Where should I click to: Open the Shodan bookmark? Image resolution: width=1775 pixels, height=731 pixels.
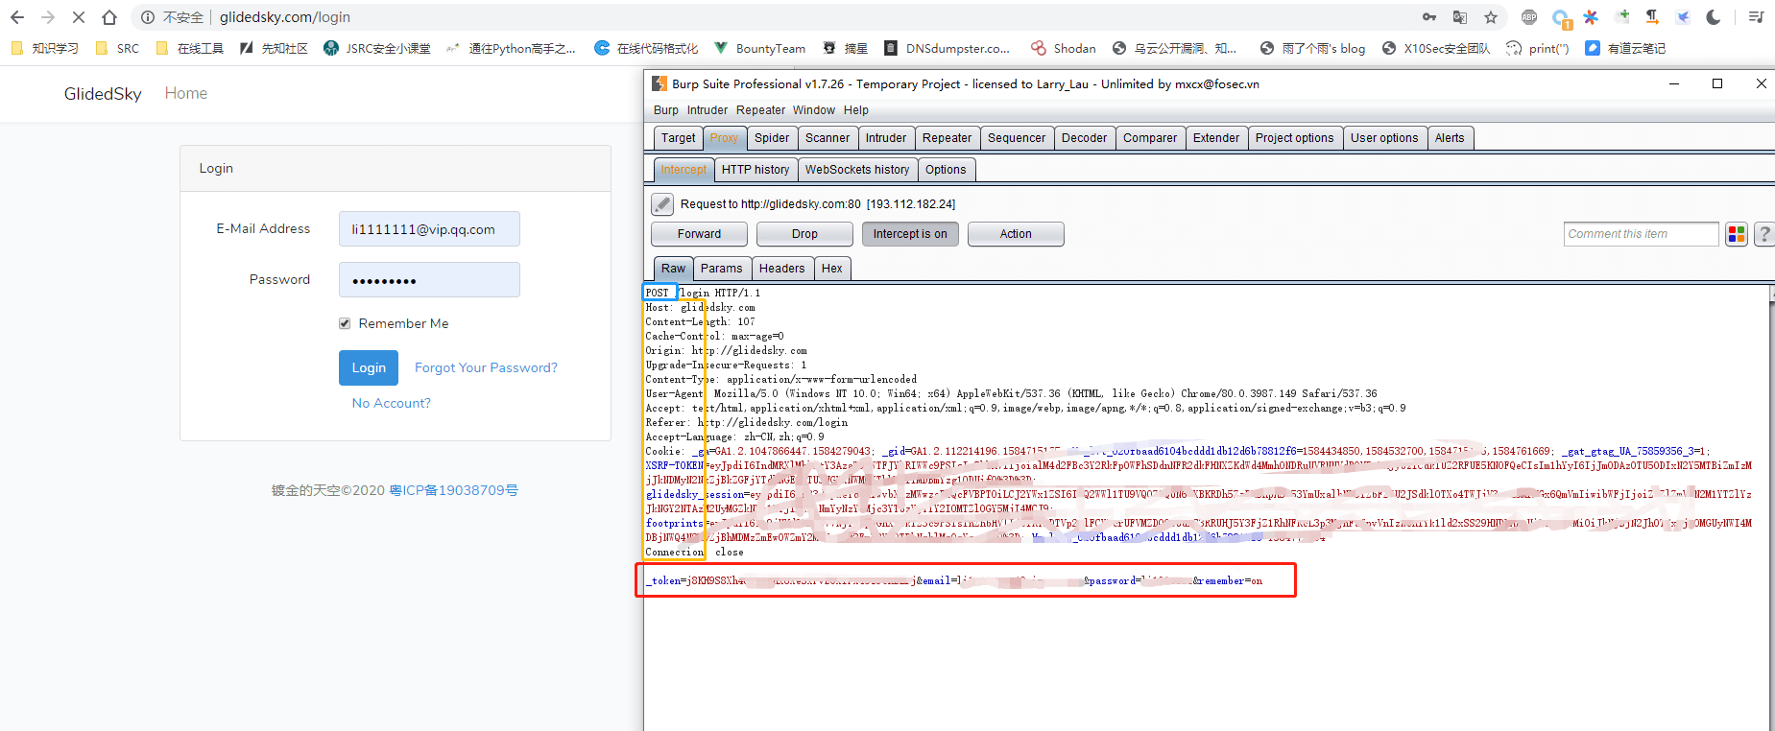click(1064, 48)
